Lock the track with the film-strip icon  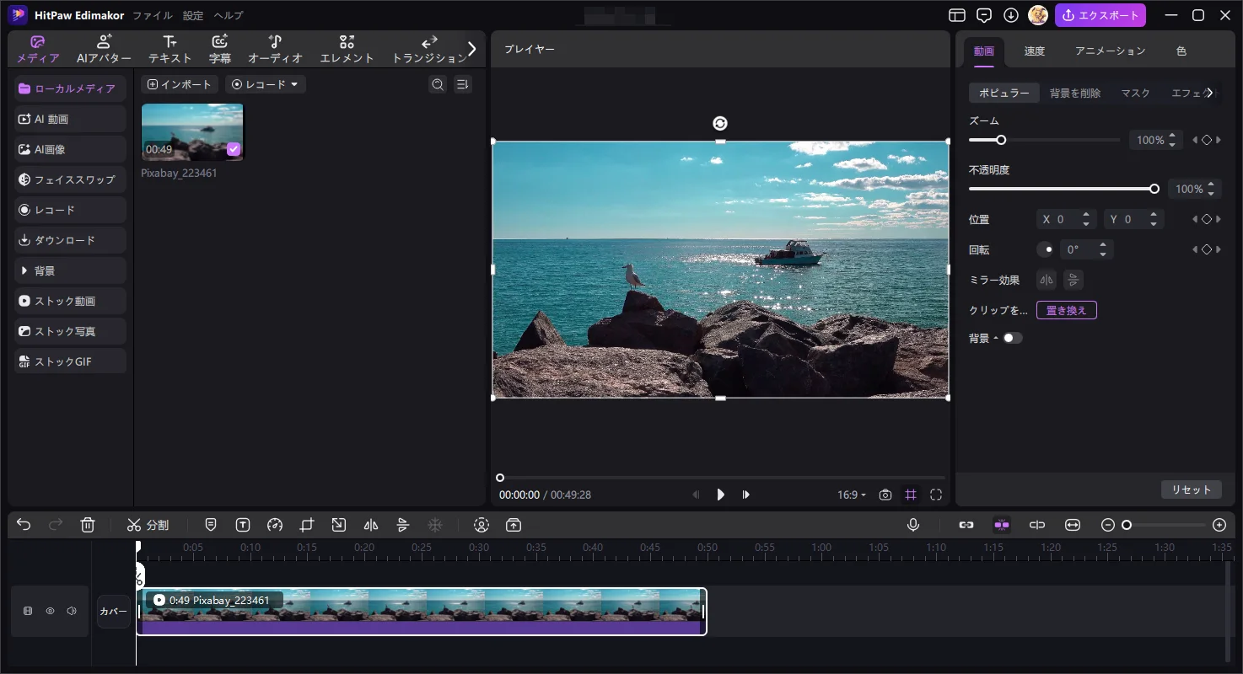coord(28,611)
